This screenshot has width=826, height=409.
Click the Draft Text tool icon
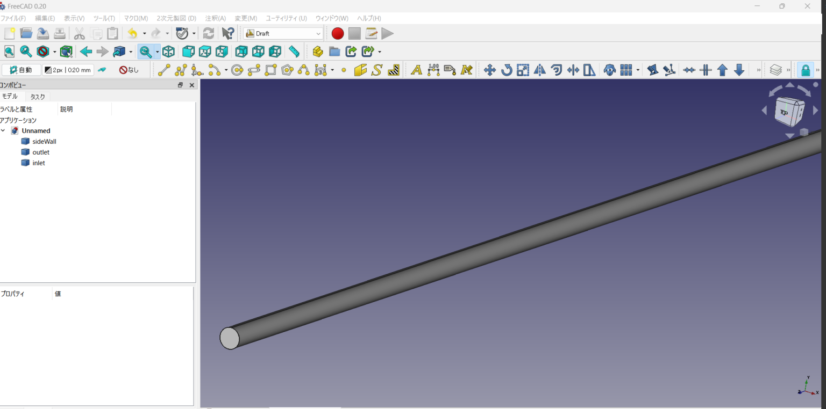416,70
